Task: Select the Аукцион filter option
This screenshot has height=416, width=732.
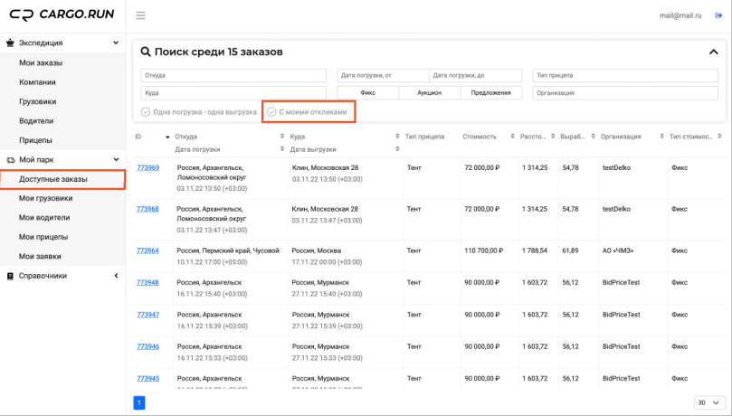Action: tap(430, 93)
